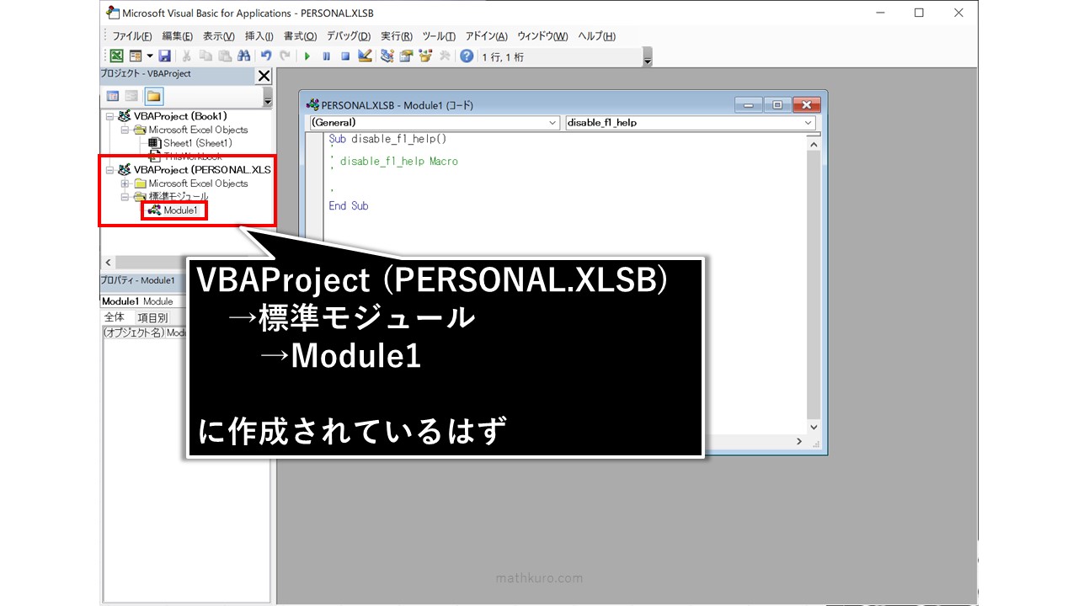This screenshot has height=606, width=1078.
Task: Toggle Design Mode icon
Action: [365, 56]
